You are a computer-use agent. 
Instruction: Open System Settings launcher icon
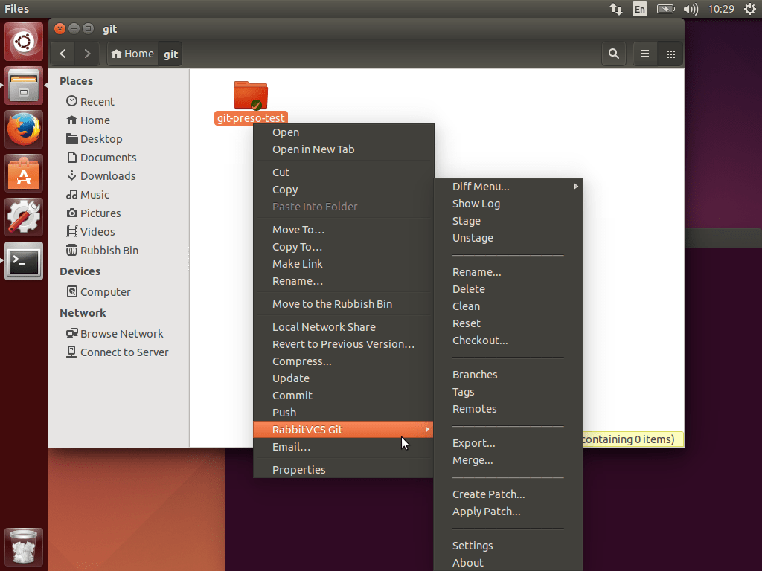(24, 217)
